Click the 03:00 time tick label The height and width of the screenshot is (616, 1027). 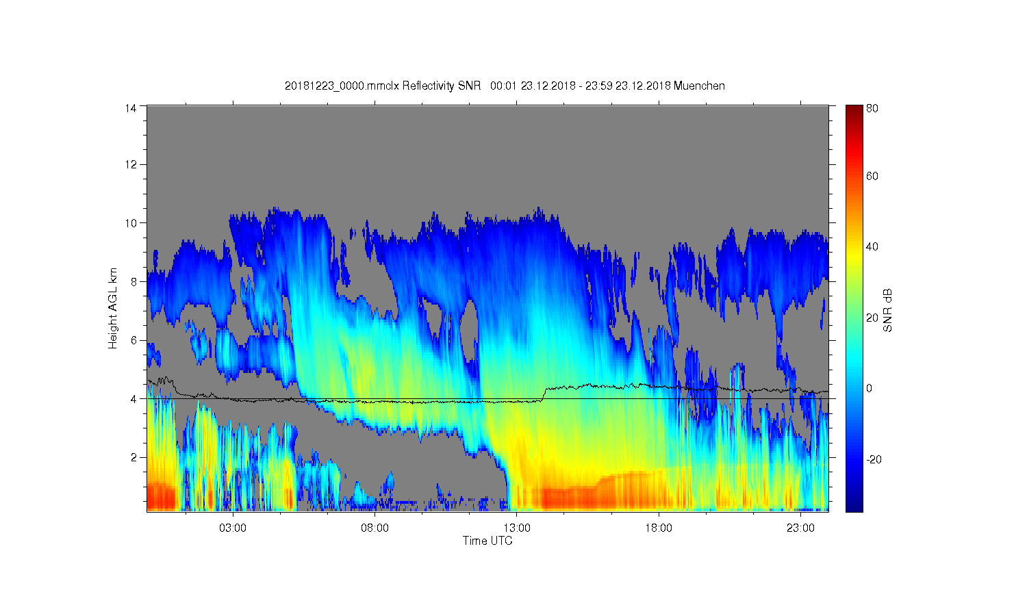(x=233, y=528)
